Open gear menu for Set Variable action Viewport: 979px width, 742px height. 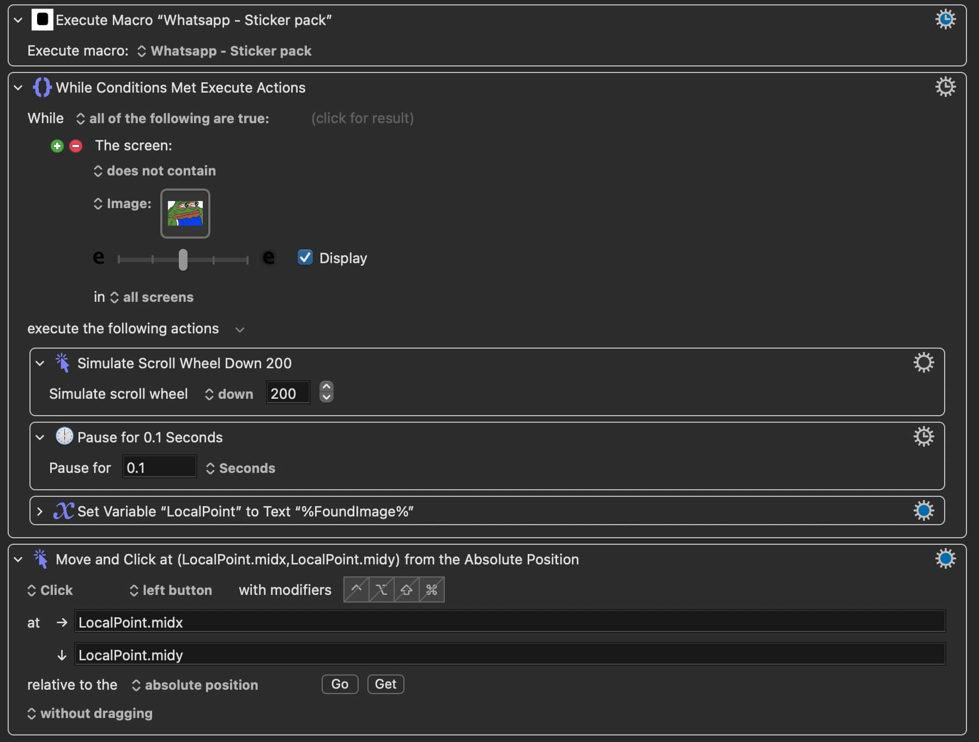[x=923, y=511]
